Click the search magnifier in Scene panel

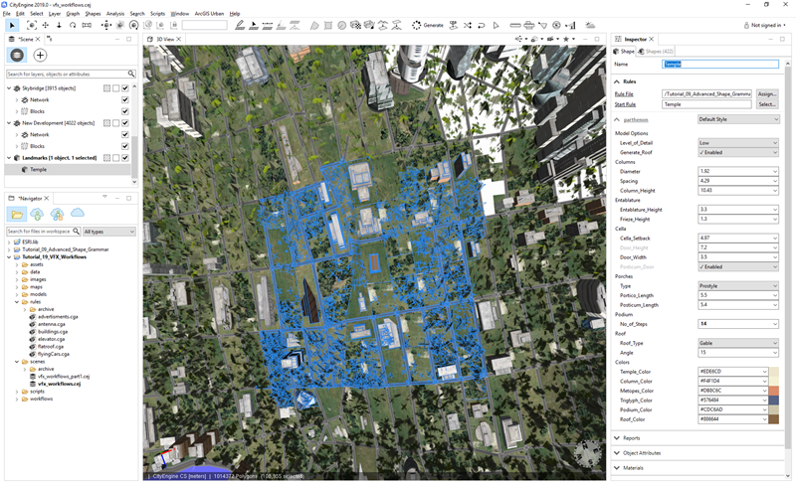(x=131, y=75)
